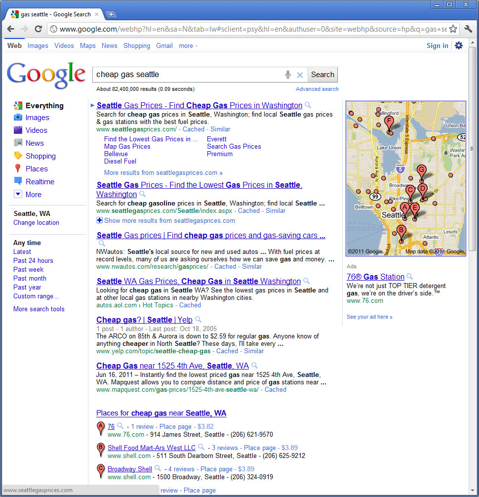Click the browser forward arrow
This screenshot has width=479, height=497.
[x=24, y=29]
